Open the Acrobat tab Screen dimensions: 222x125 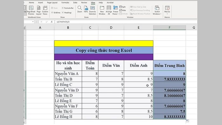110,3
